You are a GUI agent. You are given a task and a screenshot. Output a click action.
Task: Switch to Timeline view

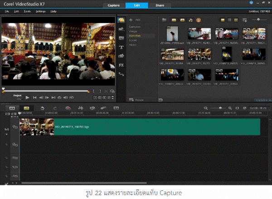[27, 108]
